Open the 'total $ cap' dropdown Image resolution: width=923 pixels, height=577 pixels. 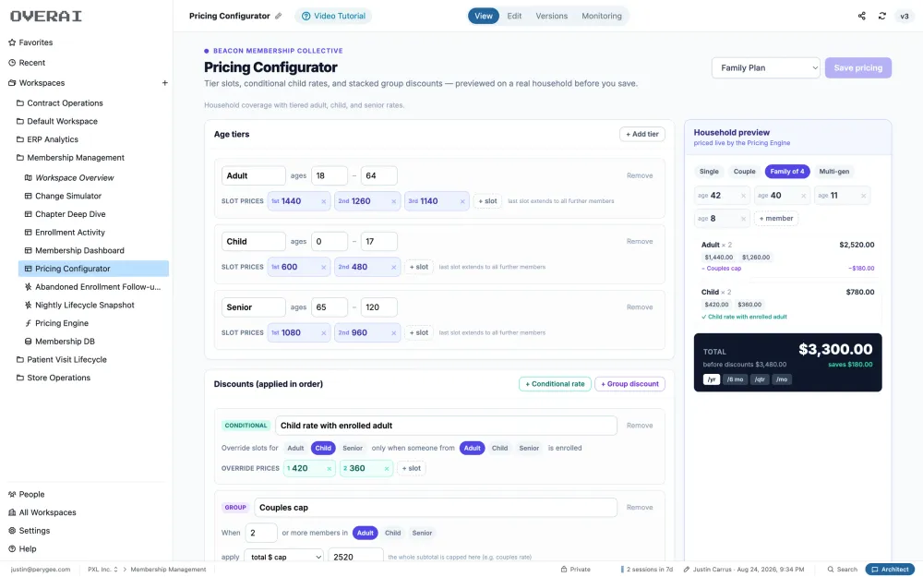coord(285,557)
